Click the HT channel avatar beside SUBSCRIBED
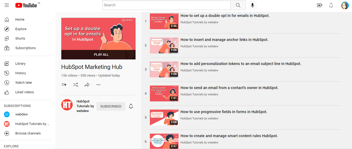 (67, 105)
